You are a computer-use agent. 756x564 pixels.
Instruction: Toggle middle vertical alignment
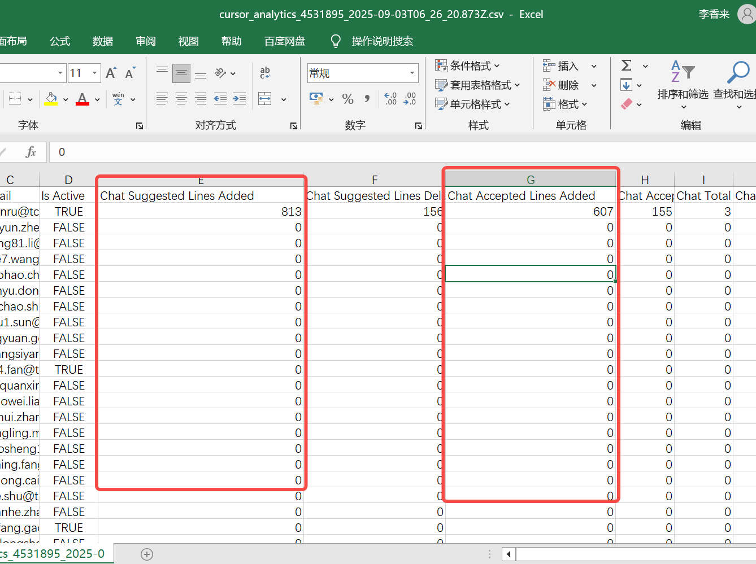pyautogui.click(x=181, y=73)
